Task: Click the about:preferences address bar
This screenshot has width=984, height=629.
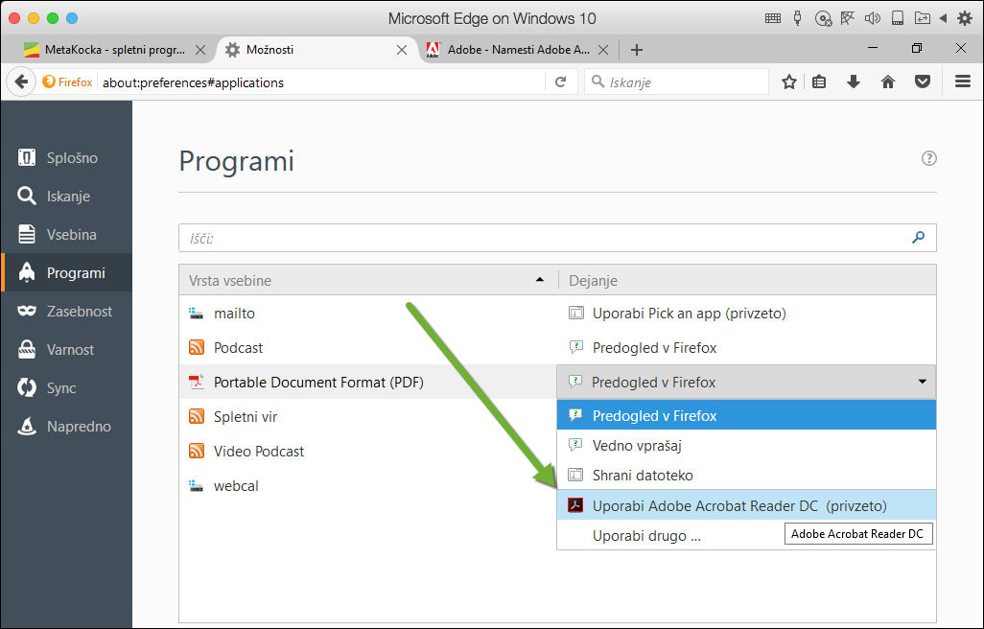Action: (320, 82)
